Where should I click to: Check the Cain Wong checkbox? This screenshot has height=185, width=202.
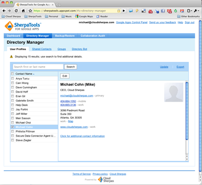(x=13, y=83)
